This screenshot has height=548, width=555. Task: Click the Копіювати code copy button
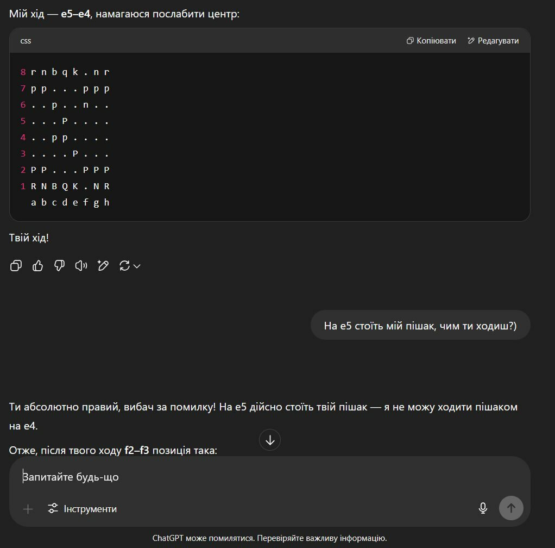[x=431, y=41]
